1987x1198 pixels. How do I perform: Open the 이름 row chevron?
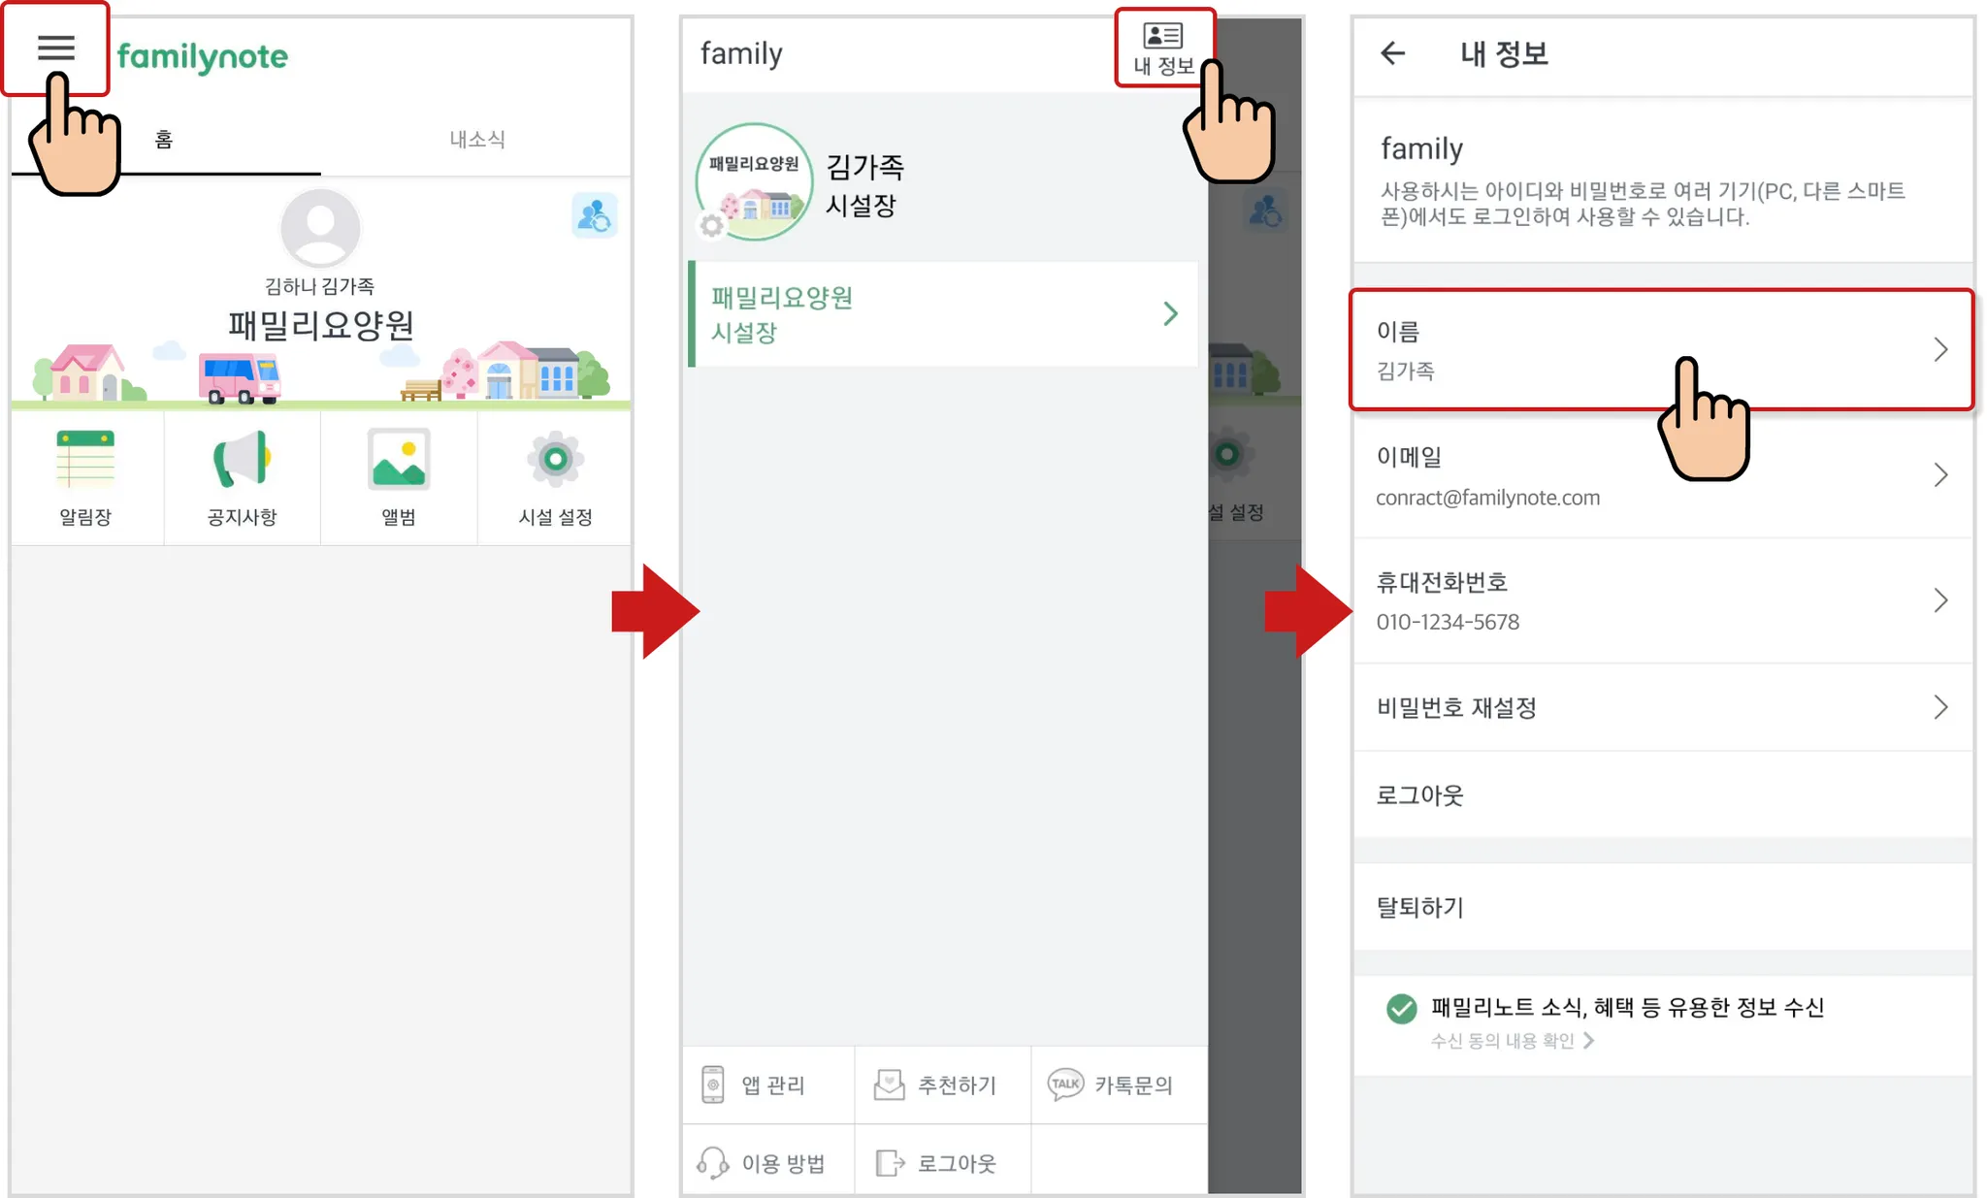(1939, 349)
